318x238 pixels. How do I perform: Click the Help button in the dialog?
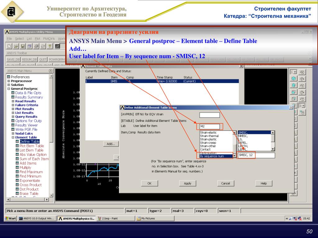(x=264, y=183)
